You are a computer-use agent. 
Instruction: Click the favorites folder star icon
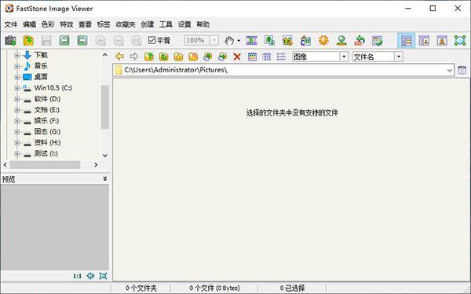(x=178, y=57)
